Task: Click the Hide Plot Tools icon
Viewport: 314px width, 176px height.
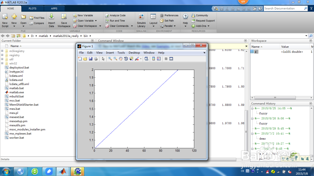Action: 166,59
